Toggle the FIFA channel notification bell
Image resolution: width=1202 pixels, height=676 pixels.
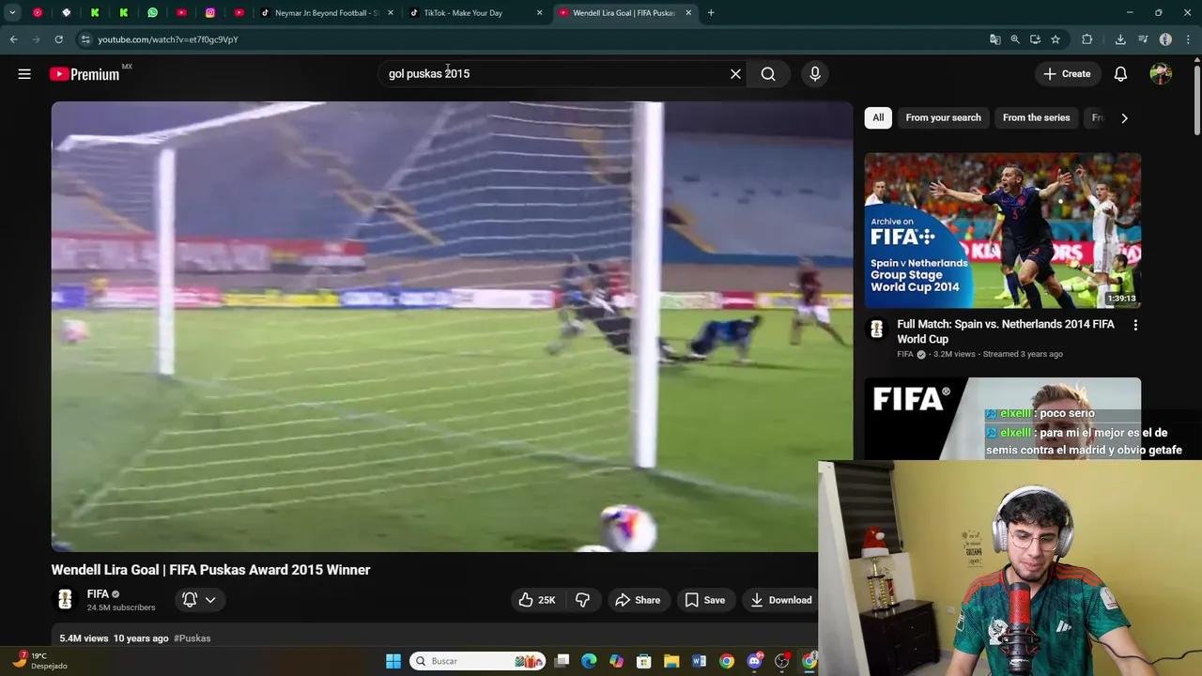(x=190, y=600)
